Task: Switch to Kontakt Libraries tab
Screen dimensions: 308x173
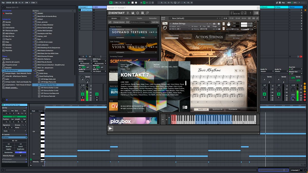Action: coord(114,18)
